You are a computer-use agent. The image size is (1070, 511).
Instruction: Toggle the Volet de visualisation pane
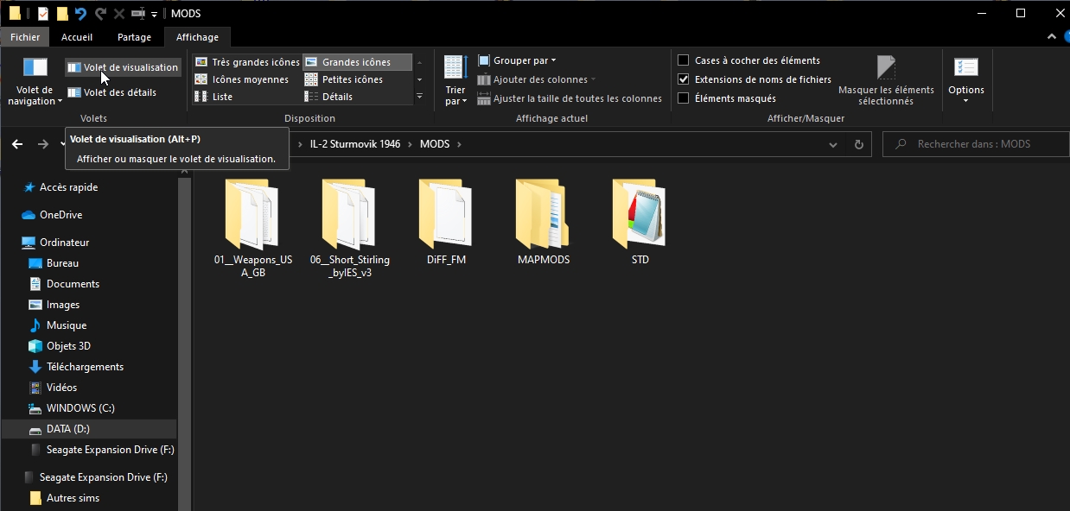point(123,67)
